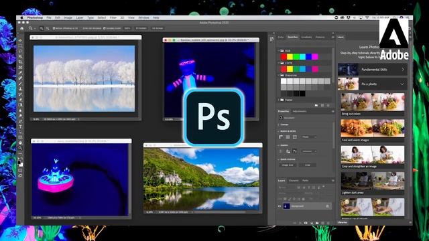
Task: Select the Gradient tool
Action: tap(20, 105)
